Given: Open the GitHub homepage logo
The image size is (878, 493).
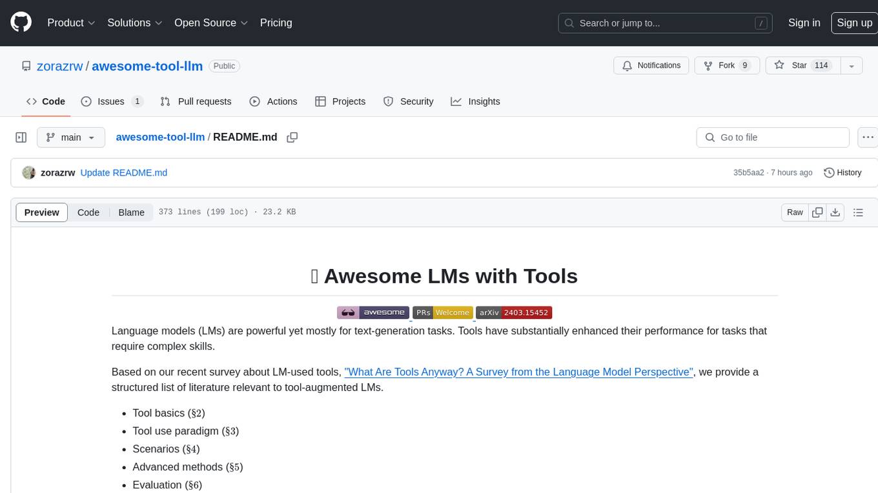Looking at the screenshot, I should (21, 23).
